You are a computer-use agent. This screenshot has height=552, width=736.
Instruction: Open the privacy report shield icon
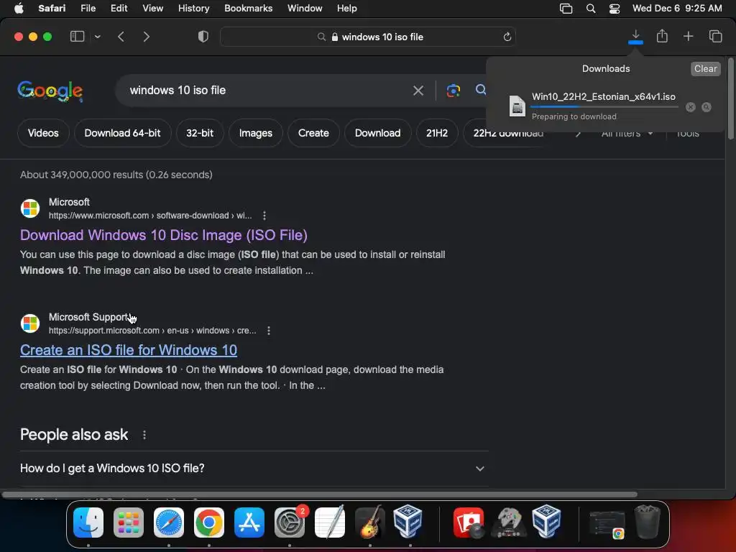click(x=203, y=37)
